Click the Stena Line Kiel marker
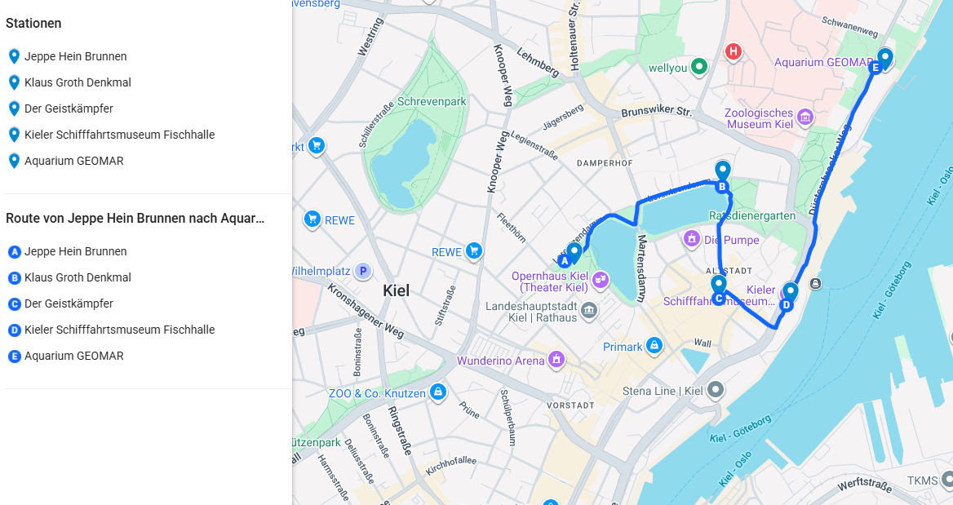The height and width of the screenshot is (505, 953). point(716,390)
